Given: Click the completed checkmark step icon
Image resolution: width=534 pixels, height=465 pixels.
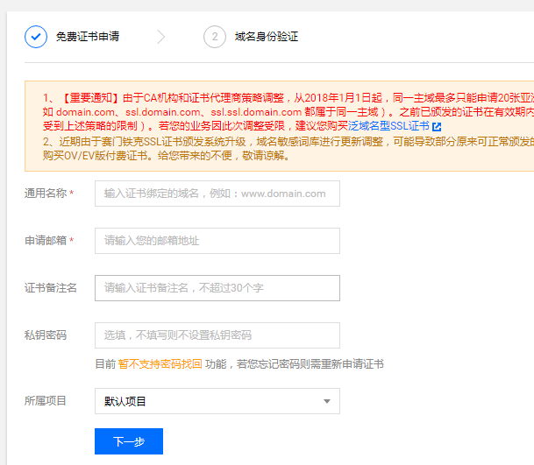Looking at the screenshot, I should click(36, 37).
